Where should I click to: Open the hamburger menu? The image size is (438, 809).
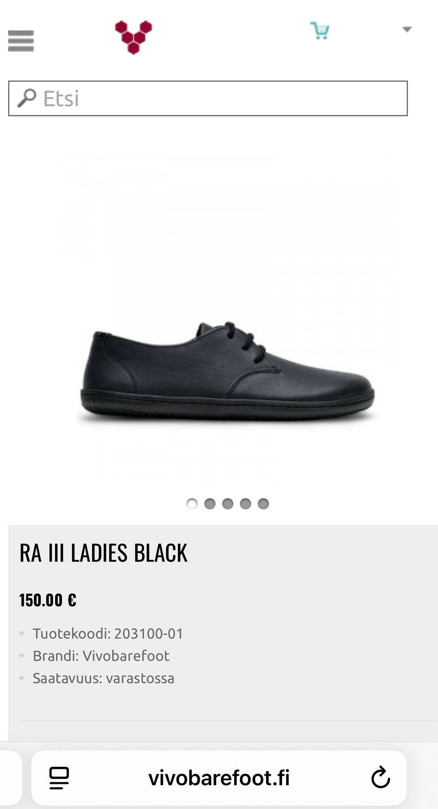point(21,41)
